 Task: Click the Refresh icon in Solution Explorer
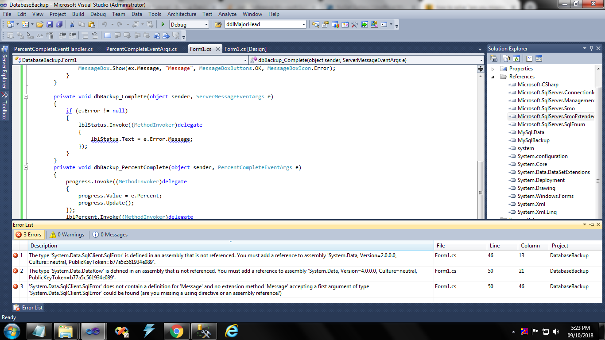pyautogui.click(x=516, y=58)
